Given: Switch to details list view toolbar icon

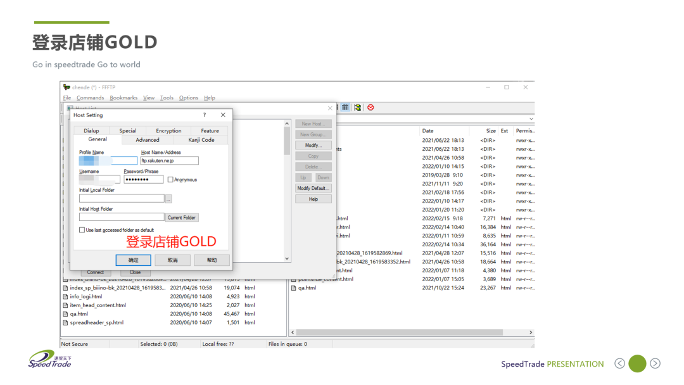Looking at the screenshot, I should [345, 107].
